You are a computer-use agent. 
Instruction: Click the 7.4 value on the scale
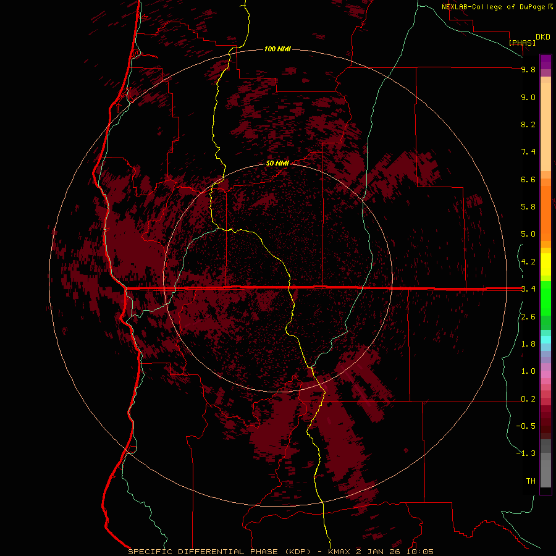pos(528,152)
